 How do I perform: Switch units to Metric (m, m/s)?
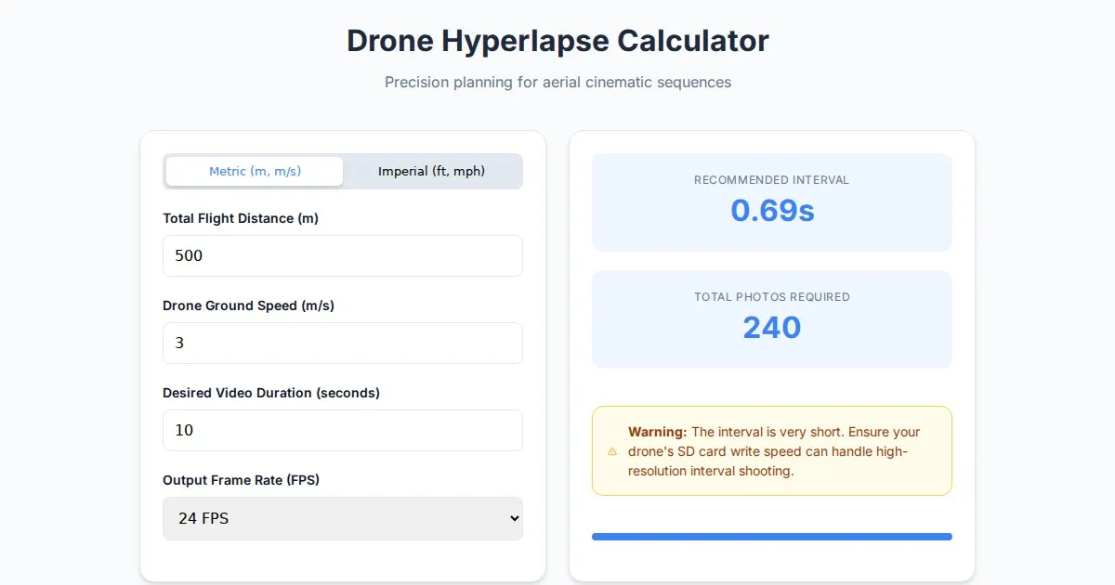(x=255, y=171)
